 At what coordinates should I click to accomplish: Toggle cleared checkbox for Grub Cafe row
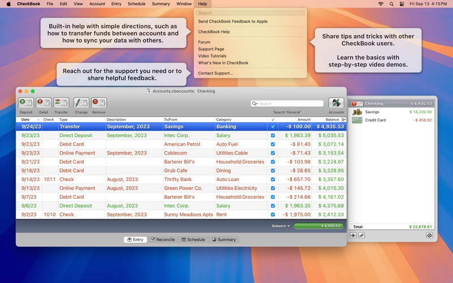pos(273,171)
